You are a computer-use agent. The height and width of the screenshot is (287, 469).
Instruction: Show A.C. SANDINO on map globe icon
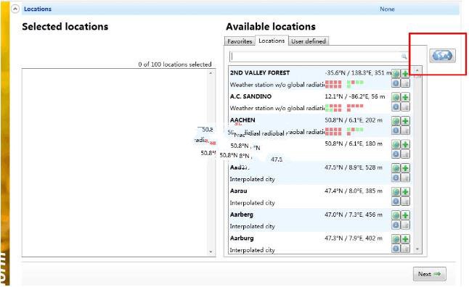396,97
